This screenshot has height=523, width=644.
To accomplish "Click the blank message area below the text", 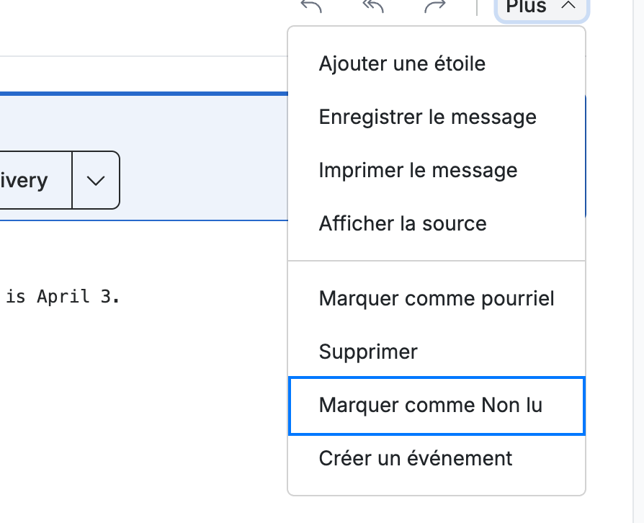I will (x=144, y=411).
